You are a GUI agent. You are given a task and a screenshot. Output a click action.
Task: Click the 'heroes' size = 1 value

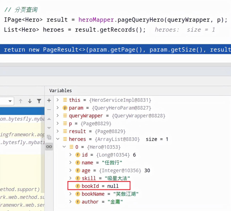pyautogui.click(x=157, y=139)
